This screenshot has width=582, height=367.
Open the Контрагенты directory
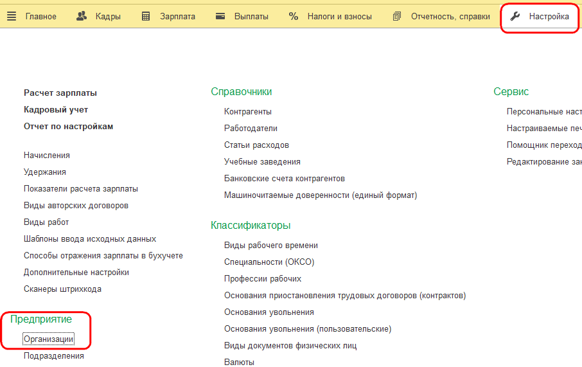(x=247, y=111)
